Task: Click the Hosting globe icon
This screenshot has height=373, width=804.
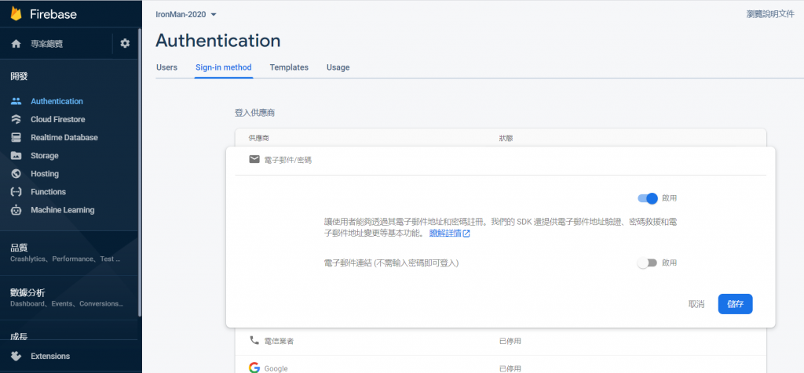Action: point(16,174)
